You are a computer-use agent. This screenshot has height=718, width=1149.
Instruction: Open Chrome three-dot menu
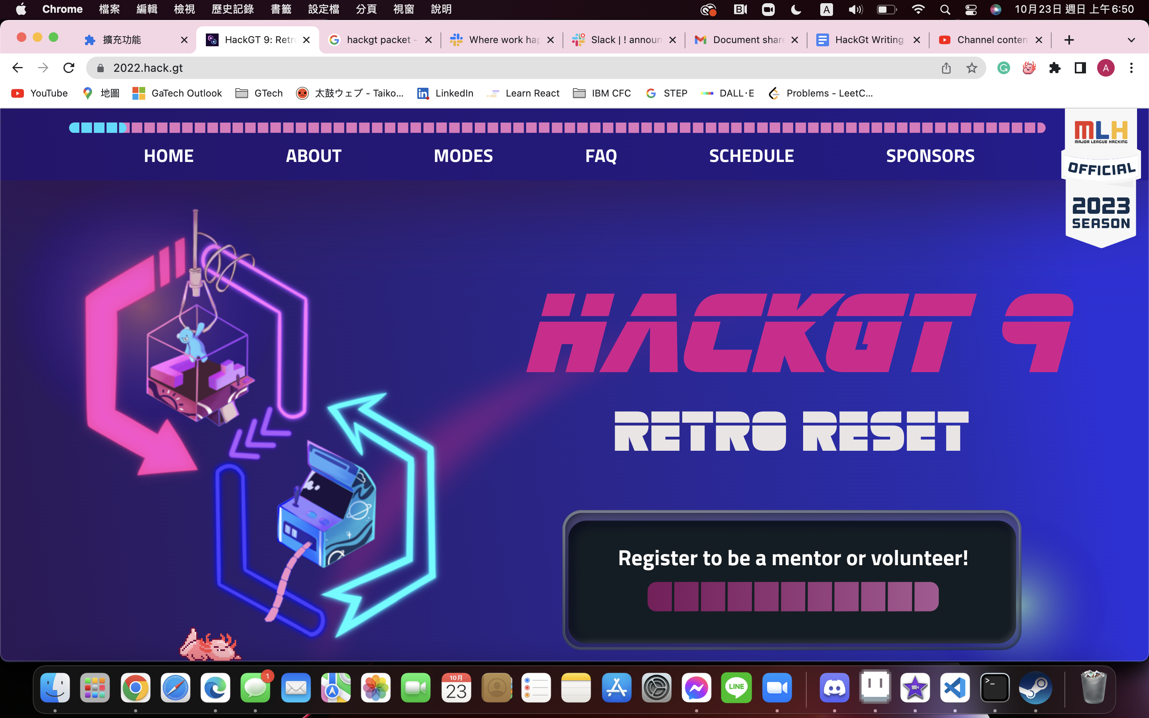(1131, 68)
